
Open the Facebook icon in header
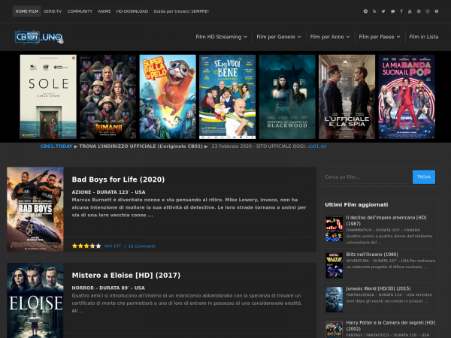pos(401,11)
